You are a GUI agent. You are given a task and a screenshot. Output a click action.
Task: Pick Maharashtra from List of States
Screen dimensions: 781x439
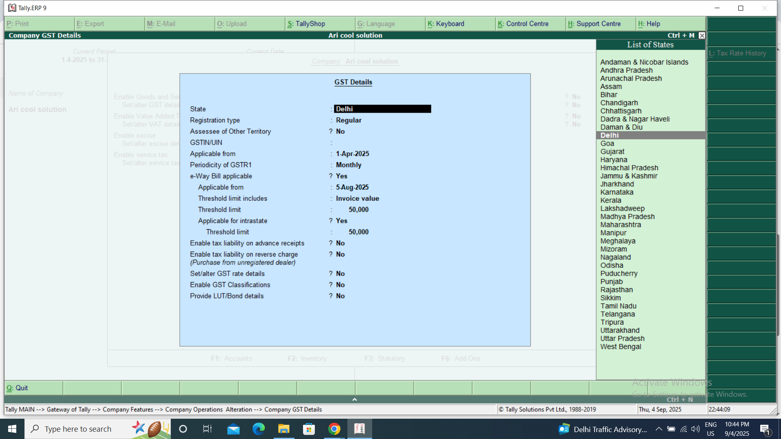click(x=620, y=225)
